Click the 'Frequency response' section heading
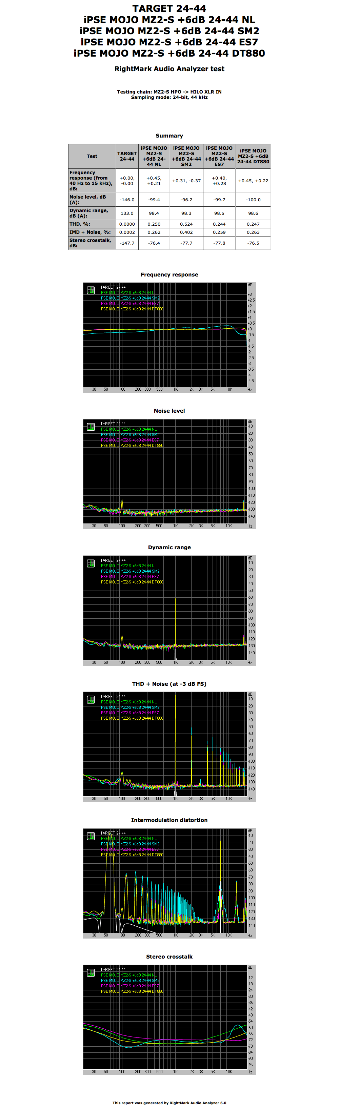Screen dimensions: 339x1110 [x=169, y=274]
